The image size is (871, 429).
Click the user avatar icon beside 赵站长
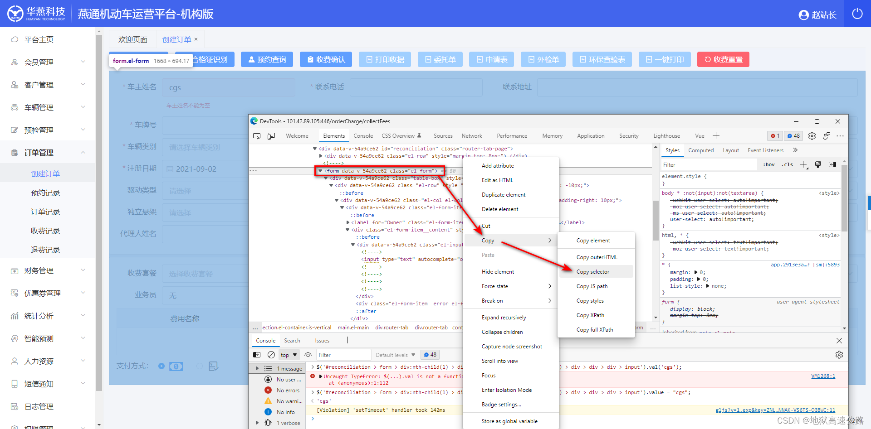(803, 15)
